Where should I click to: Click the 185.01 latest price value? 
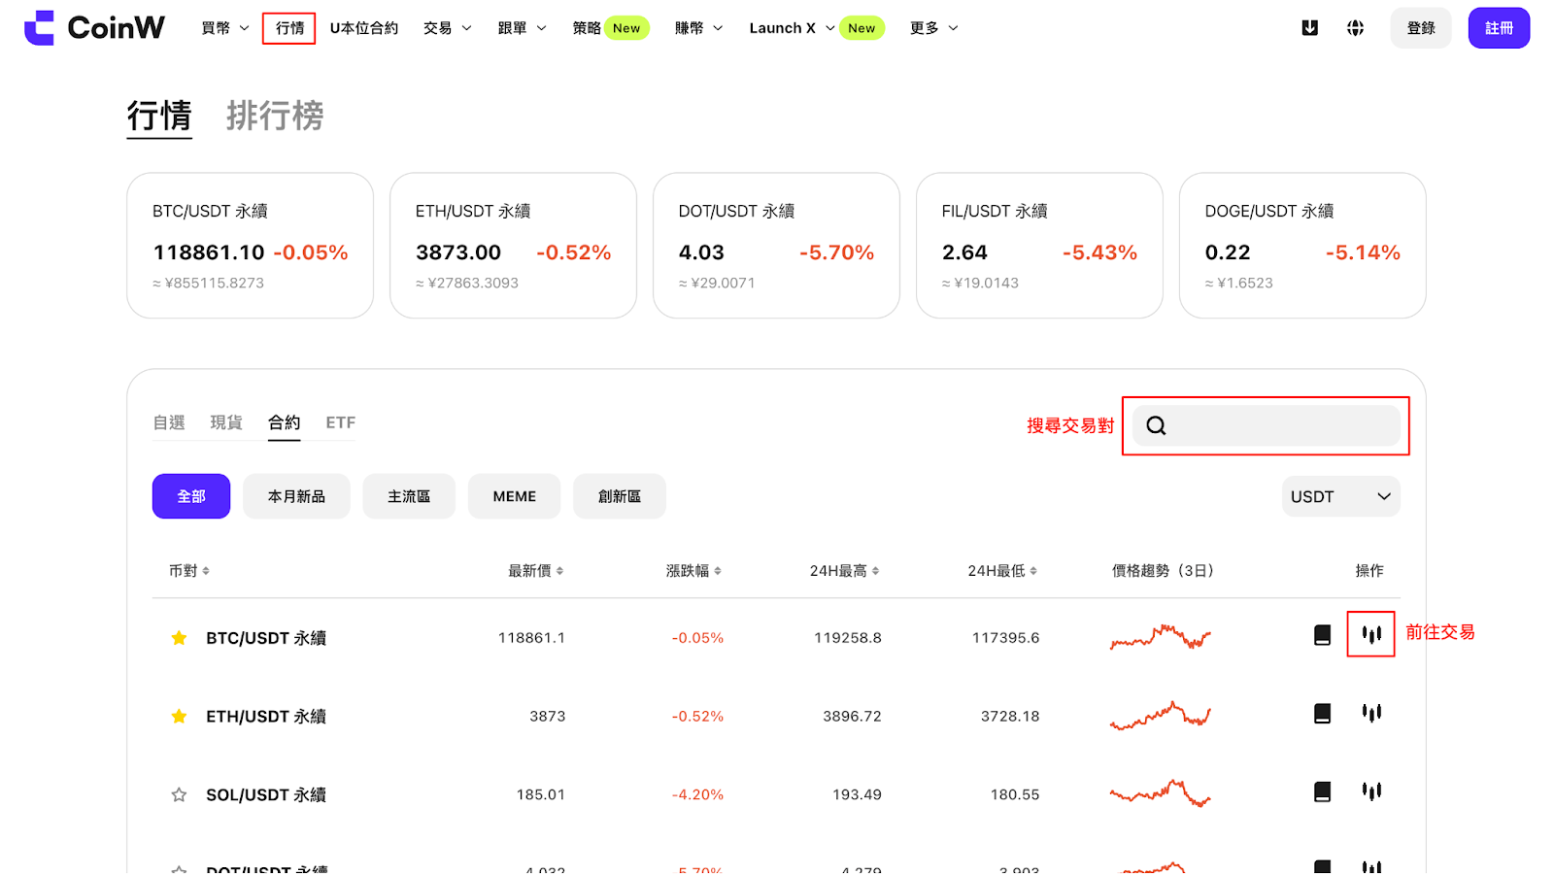click(541, 795)
